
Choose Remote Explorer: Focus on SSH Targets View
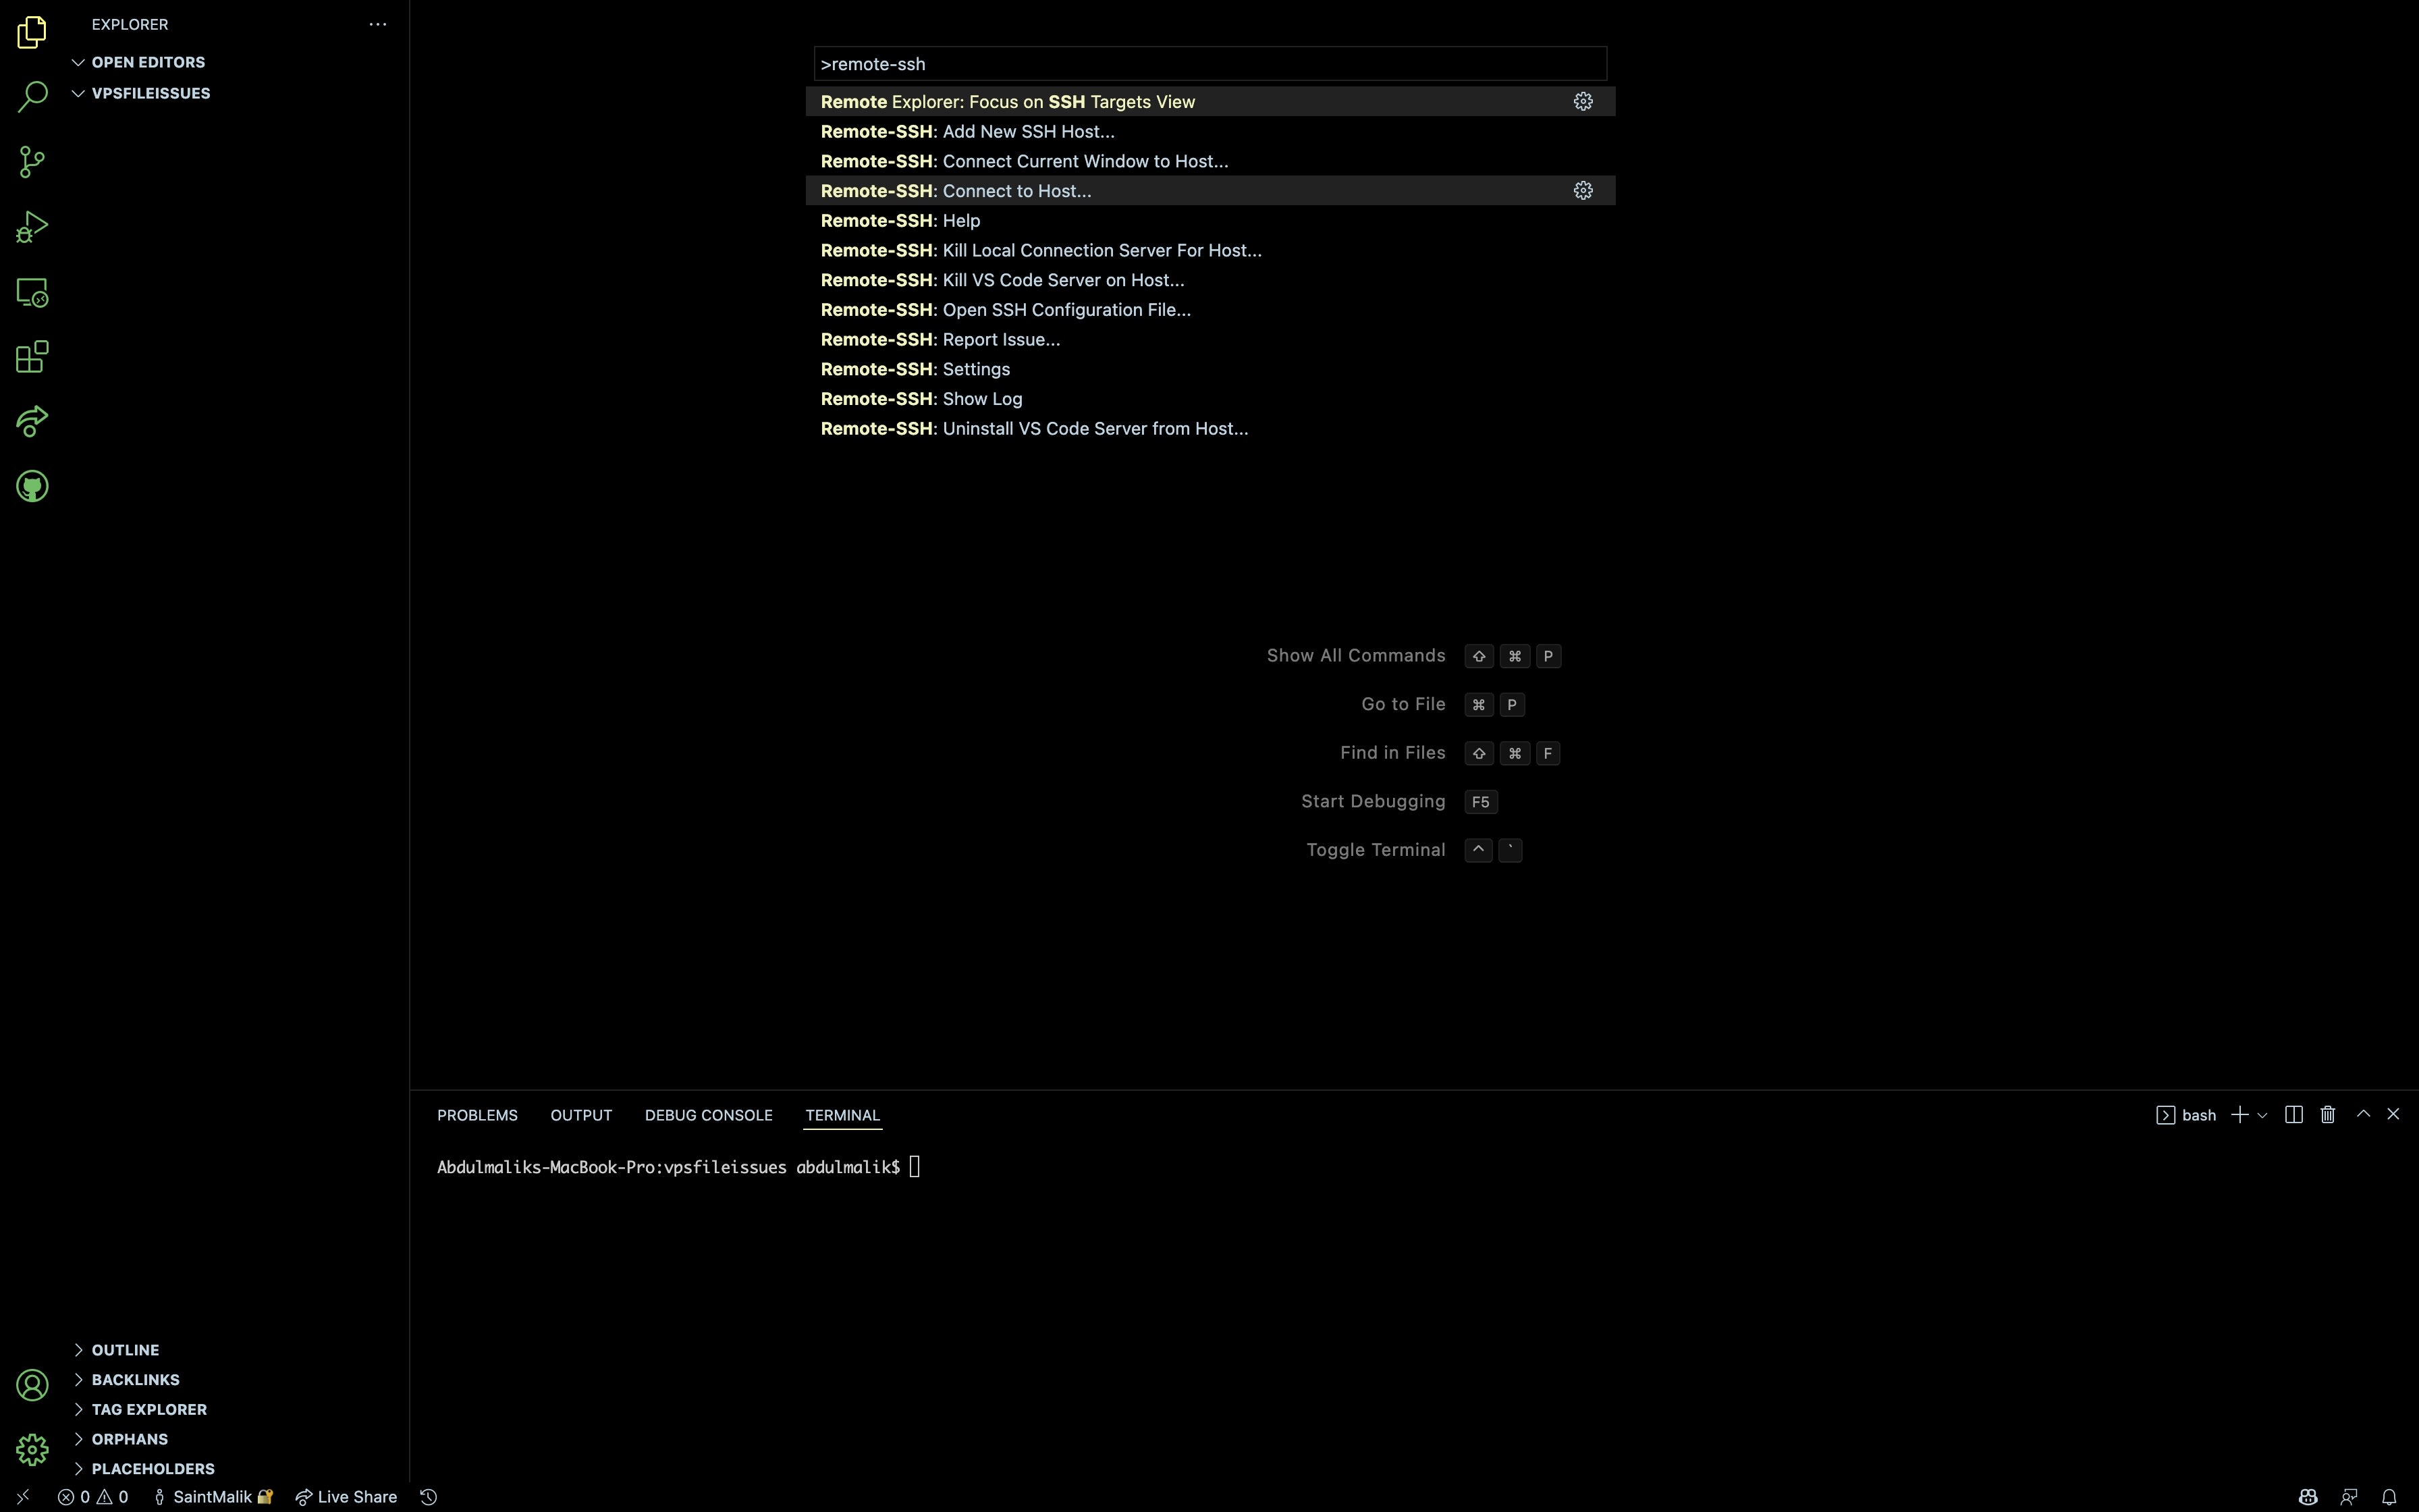coord(1210,101)
